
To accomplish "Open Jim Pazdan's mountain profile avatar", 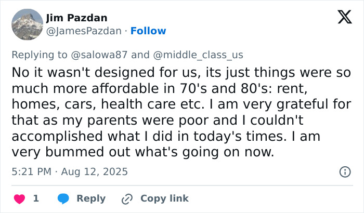I will coord(27,24).
